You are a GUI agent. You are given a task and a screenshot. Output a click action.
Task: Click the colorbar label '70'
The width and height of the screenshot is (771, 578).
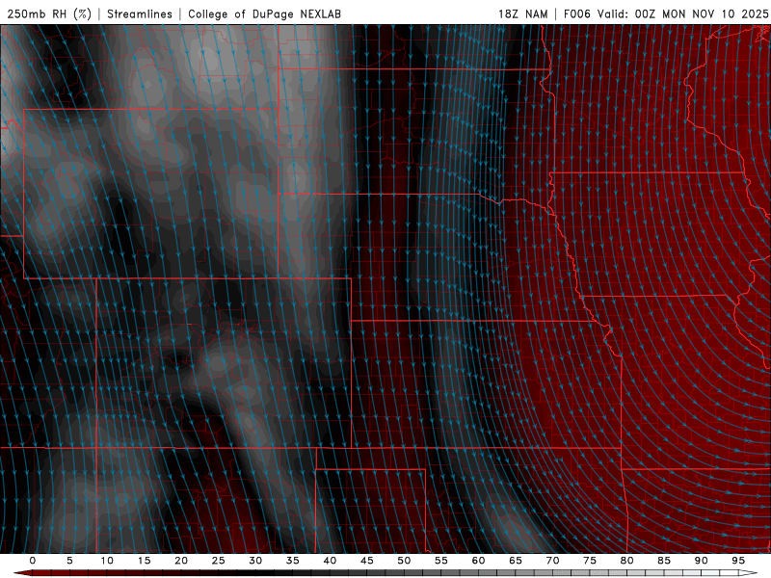point(552,561)
